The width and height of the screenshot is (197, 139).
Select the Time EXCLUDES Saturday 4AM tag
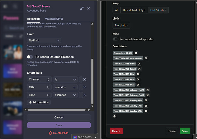click(129, 90)
